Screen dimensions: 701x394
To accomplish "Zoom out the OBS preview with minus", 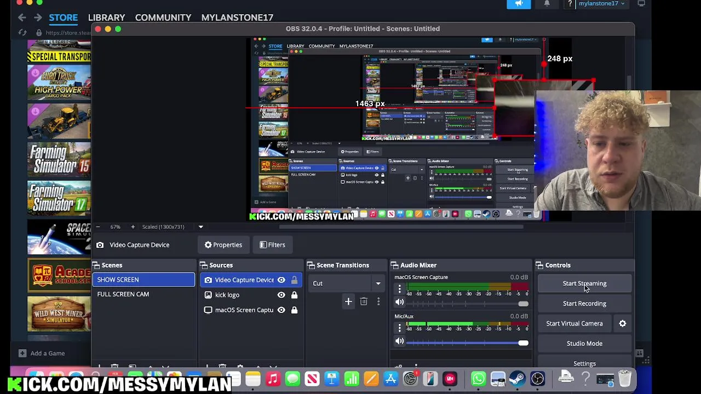I will (97, 227).
